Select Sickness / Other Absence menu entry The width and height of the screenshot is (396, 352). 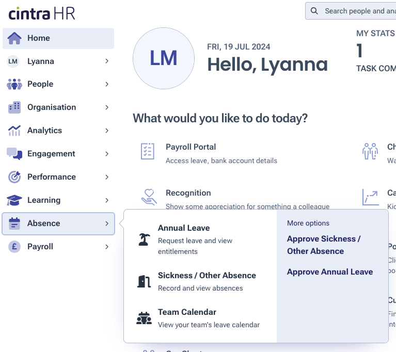(207, 276)
